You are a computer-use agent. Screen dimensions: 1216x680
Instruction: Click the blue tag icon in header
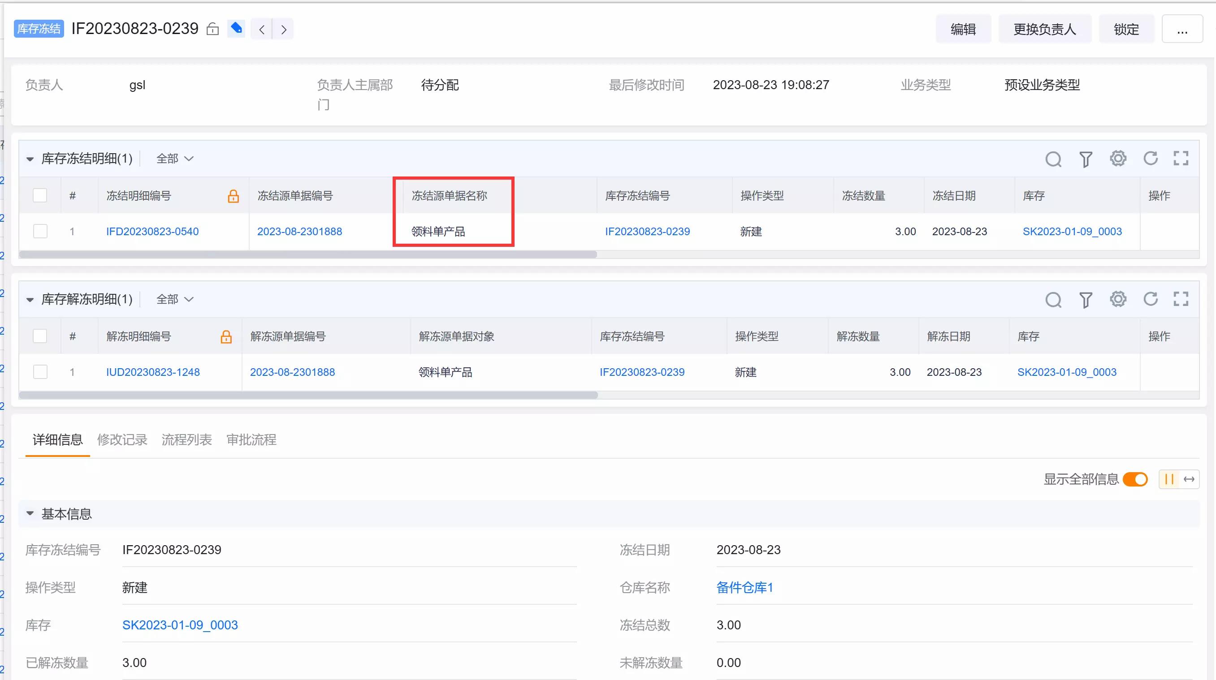(236, 28)
